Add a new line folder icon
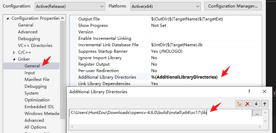 239,104
